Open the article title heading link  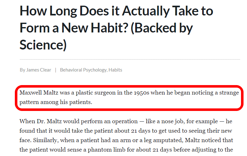[x=116, y=28]
